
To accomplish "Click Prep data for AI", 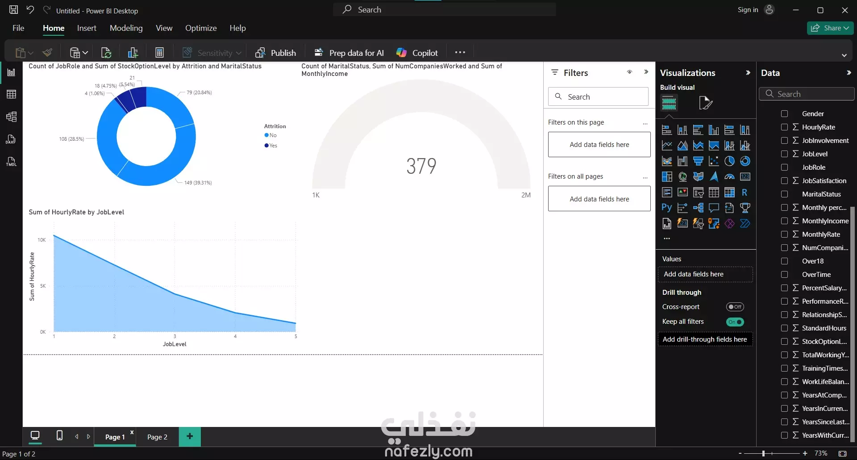I will click(349, 53).
